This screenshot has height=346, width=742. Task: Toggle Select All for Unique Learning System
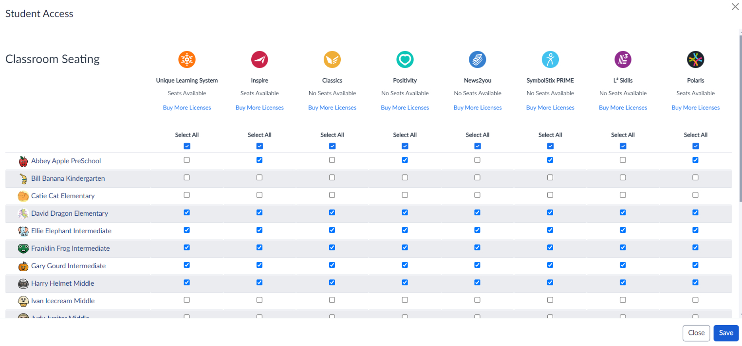[187, 146]
